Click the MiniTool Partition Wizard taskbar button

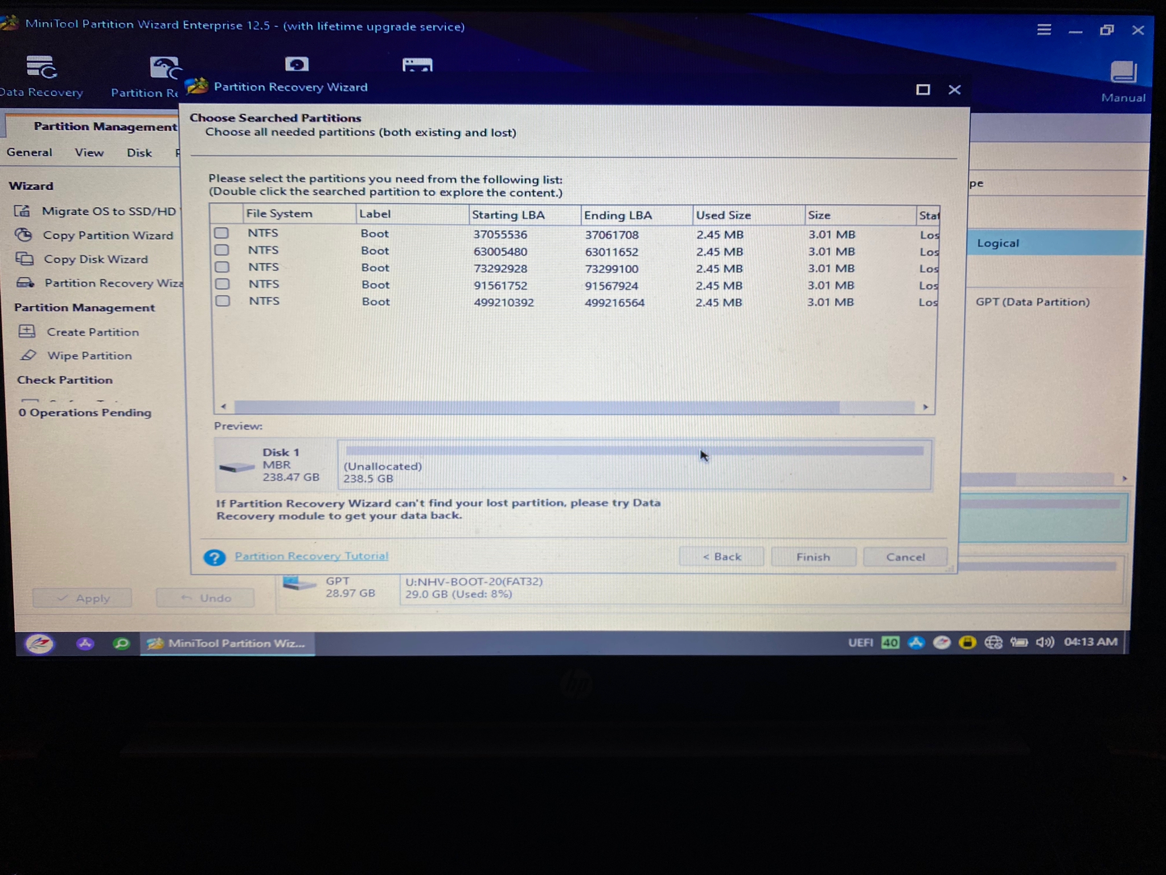[x=227, y=644]
